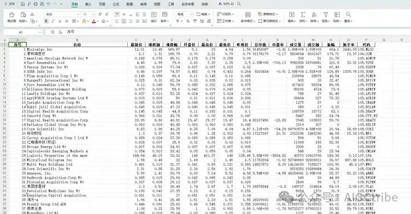Click the Fill (填充) icon
Screen dimensions: 411x214
pyautogui.click(x=292, y=15)
